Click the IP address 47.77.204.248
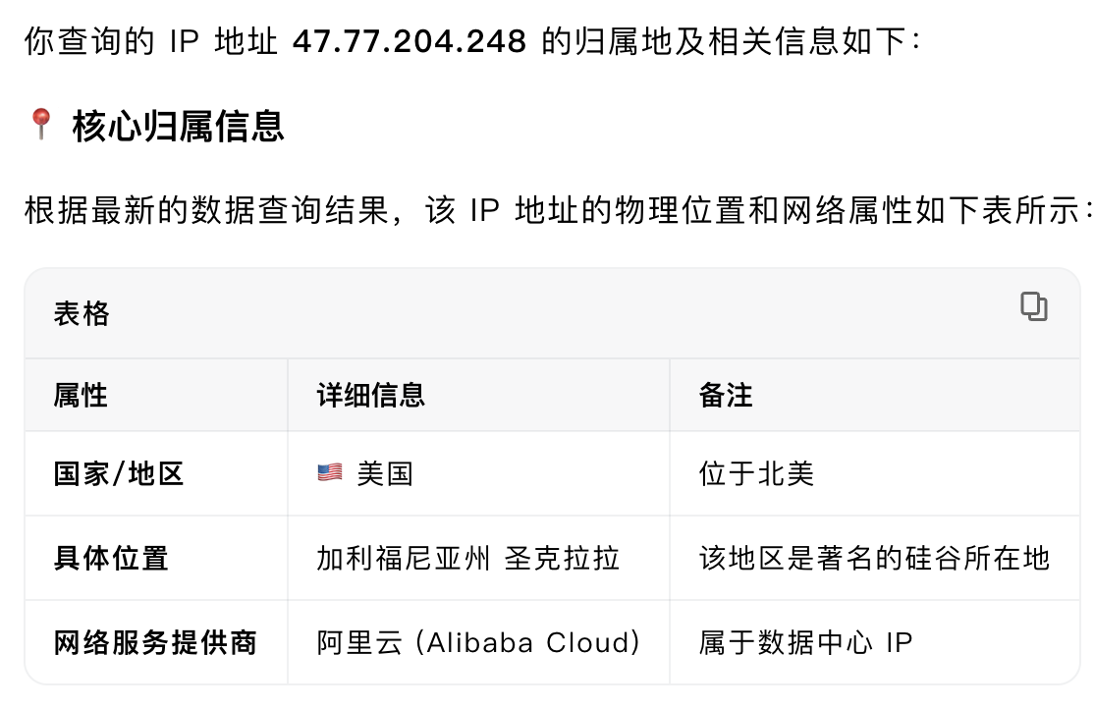The width and height of the screenshot is (1094, 709). pos(410,43)
